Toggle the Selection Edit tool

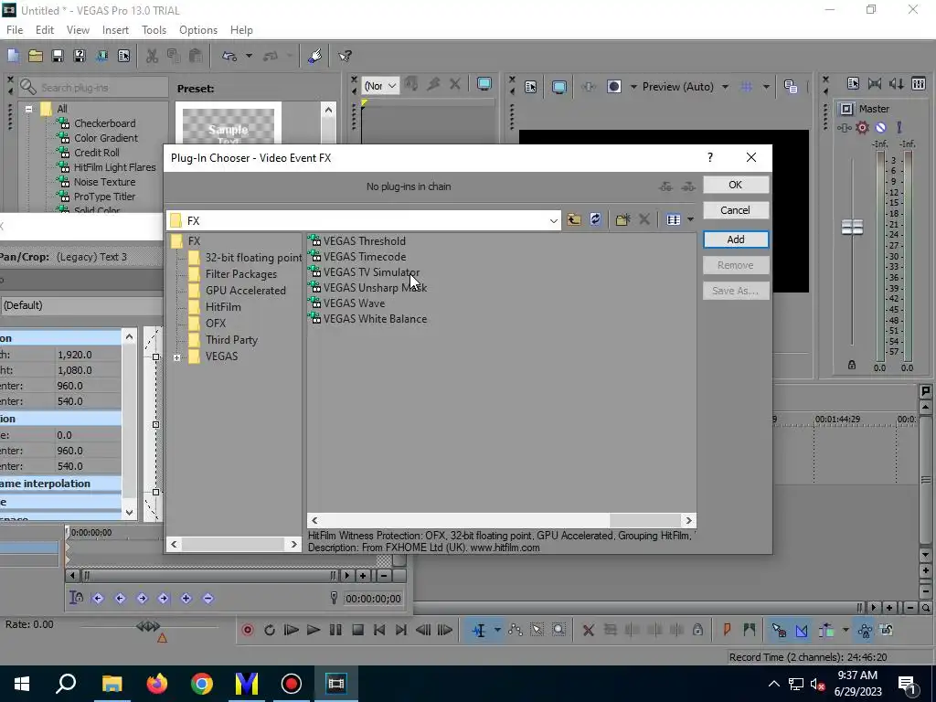[x=537, y=630]
